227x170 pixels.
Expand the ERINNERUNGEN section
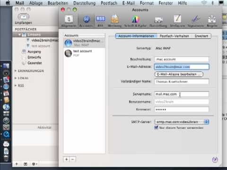pyautogui.click(x=16, y=71)
